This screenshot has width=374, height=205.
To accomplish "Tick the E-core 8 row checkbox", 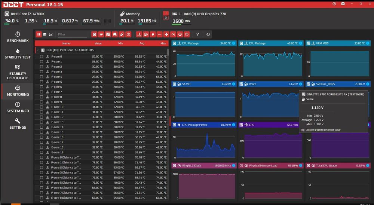I will pos(42,97).
